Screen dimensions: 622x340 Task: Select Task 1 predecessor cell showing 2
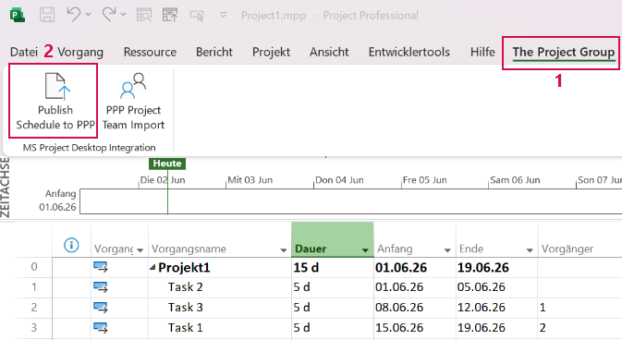[x=580, y=328]
